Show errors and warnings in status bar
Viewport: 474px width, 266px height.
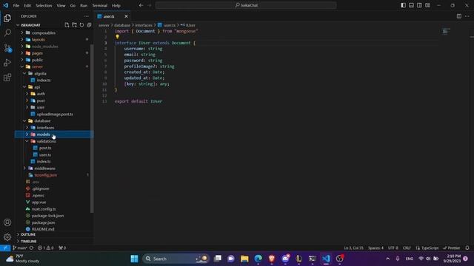click(46, 248)
